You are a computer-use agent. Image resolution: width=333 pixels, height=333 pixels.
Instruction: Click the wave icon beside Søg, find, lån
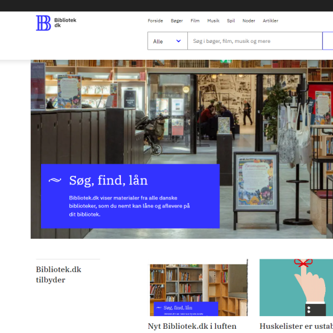coord(55,180)
